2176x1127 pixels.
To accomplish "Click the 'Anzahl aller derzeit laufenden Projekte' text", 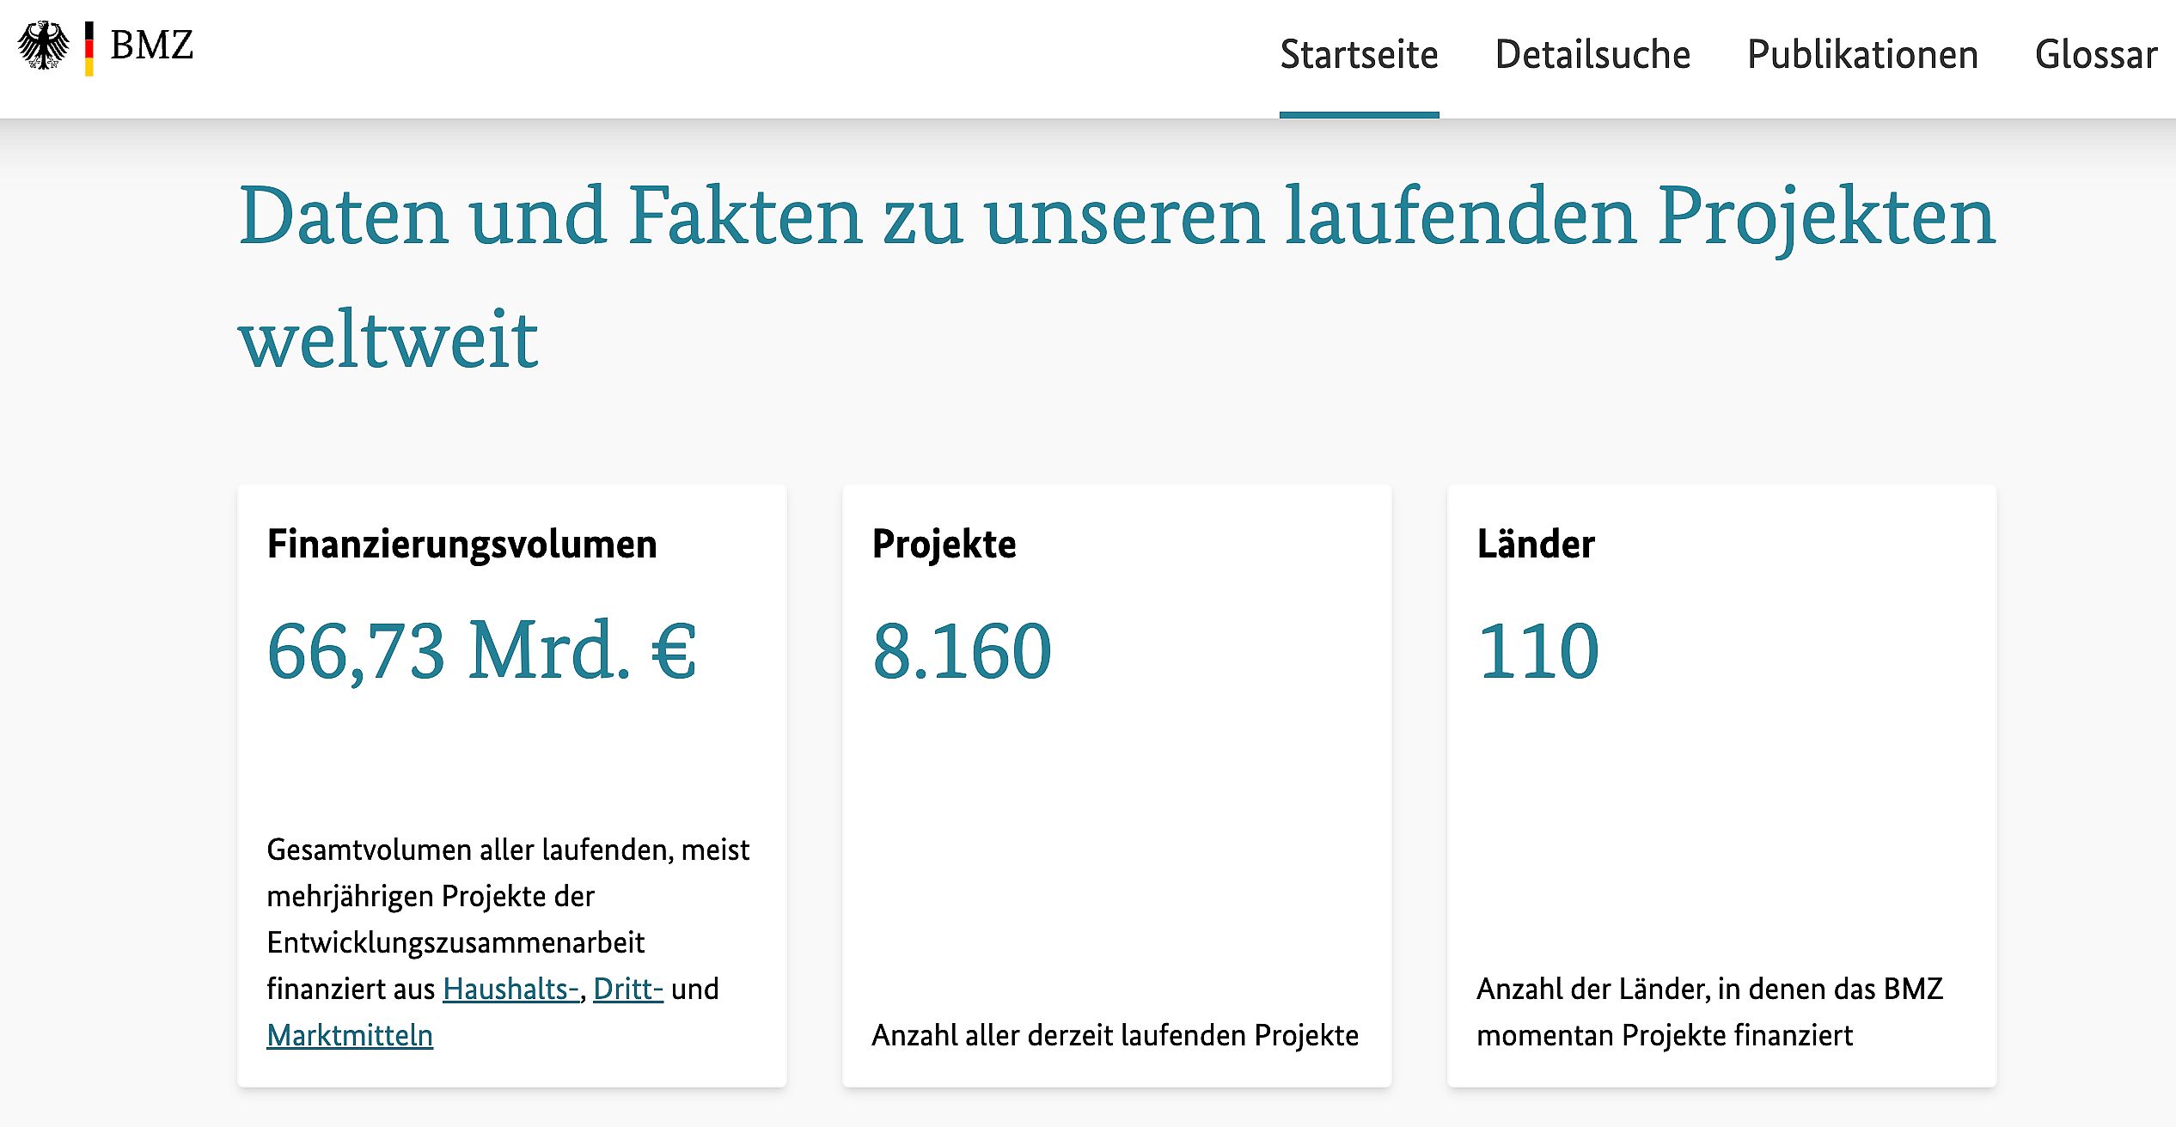I will pyautogui.click(x=1115, y=1035).
